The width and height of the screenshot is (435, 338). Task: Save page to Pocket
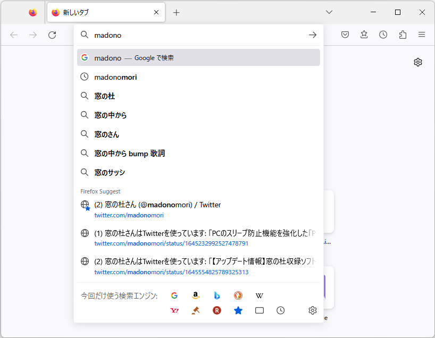345,34
